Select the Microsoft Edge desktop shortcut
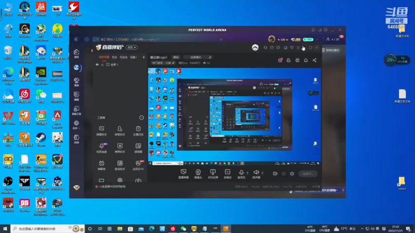The height and width of the screenshot is (233, 415). (x=8, y=76)
